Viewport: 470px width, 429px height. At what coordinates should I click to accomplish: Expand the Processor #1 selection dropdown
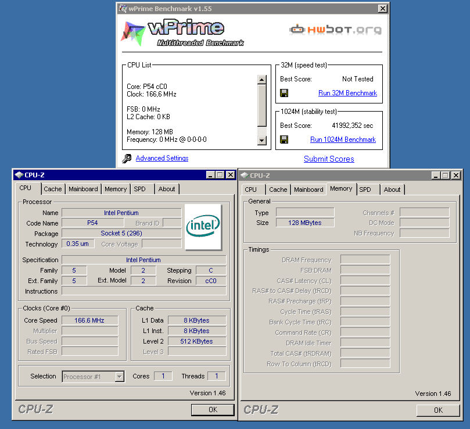[x=119, y=377]
